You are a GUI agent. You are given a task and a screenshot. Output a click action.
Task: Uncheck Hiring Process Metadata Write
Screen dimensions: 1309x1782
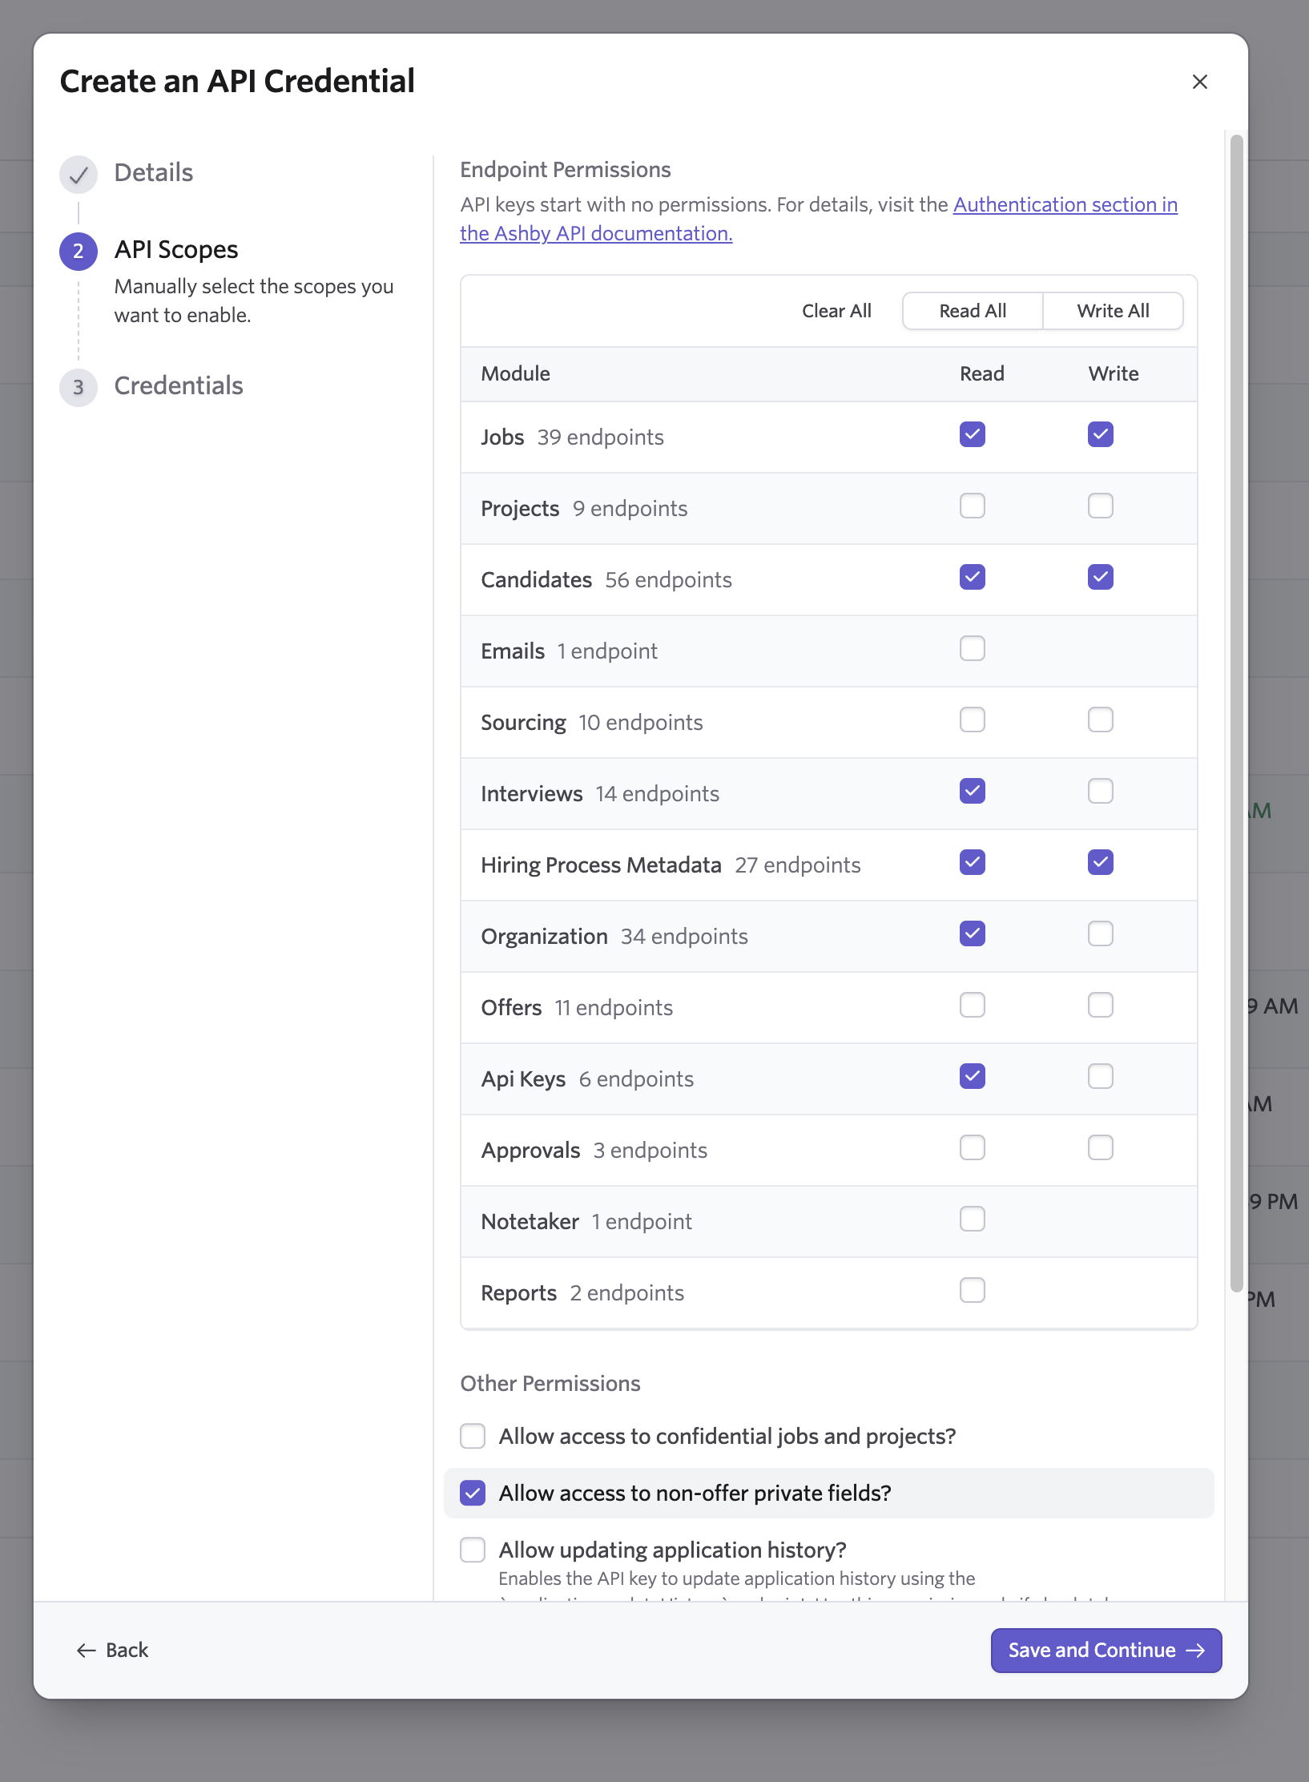[x=1100, y=862]
